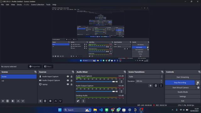Image resolution: width=201 pixels, height=113 pixels.
Task: Open Windows Start menu
Action: 60,110
